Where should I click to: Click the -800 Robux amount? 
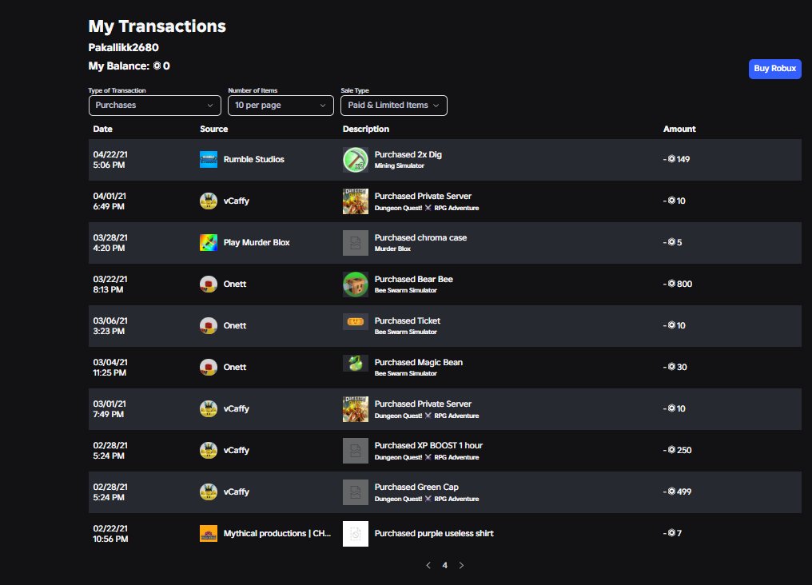coord(678,284)
